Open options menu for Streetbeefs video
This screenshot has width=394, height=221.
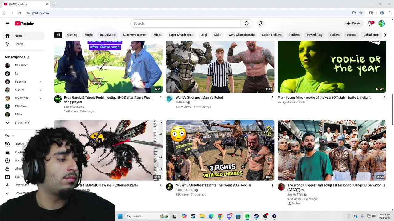coord(272,185)
